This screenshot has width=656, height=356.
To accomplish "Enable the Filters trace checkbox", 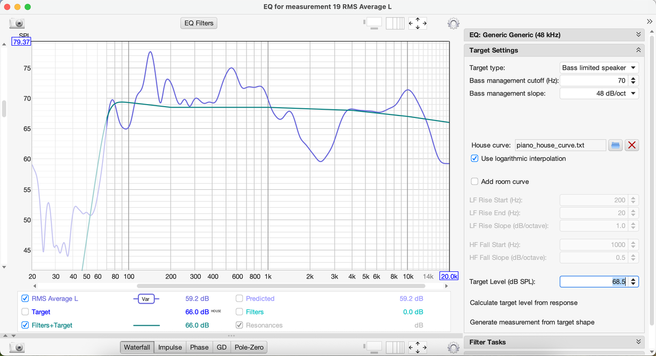I will pyautogui.click(x=239, y=312).
